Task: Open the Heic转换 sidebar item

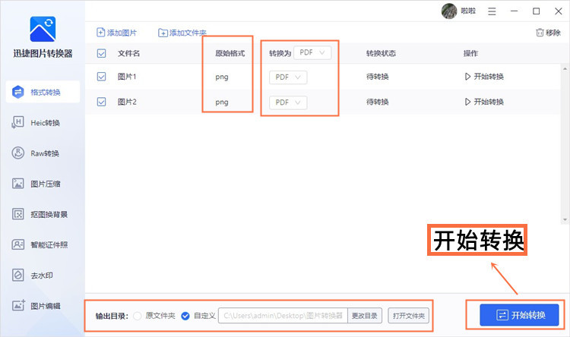Action: 43,123
